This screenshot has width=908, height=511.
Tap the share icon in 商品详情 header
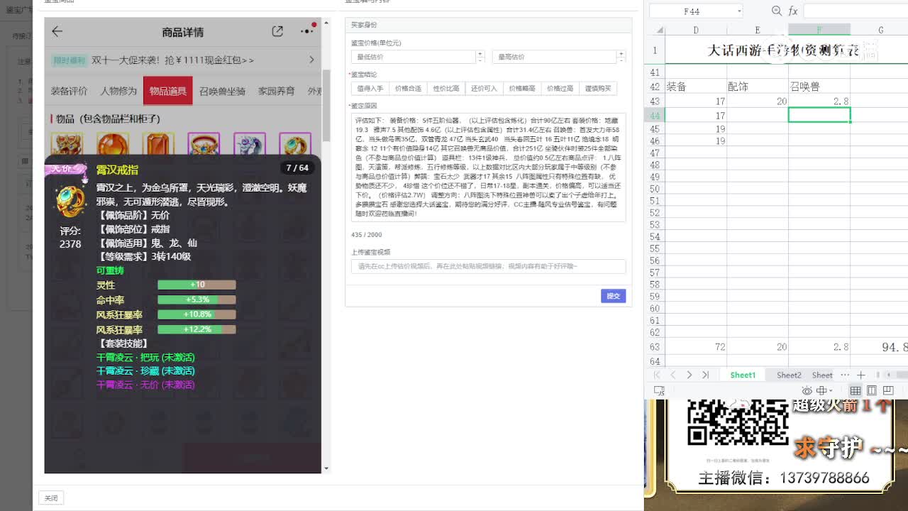(277, 31)
